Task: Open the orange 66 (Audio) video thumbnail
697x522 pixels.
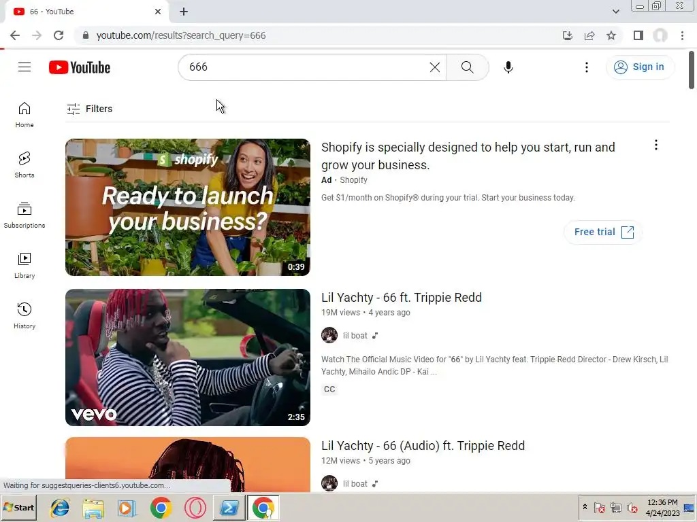Action: coord(188,464)
